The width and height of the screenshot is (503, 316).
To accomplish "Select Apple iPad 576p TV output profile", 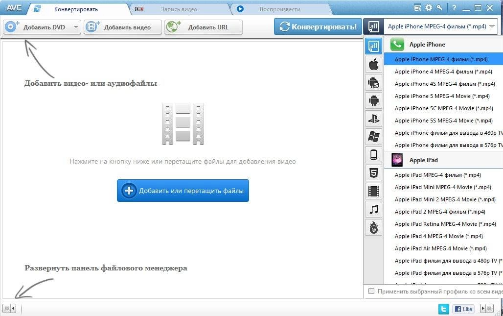I will (x=443, y=273).
